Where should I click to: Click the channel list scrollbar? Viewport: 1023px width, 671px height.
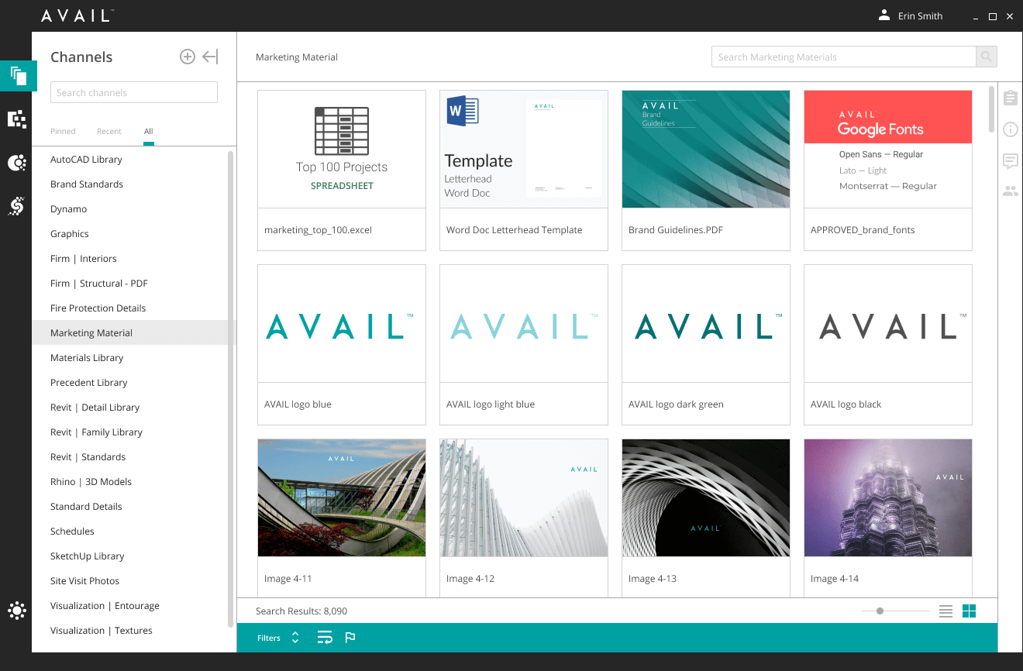(230, 389)
